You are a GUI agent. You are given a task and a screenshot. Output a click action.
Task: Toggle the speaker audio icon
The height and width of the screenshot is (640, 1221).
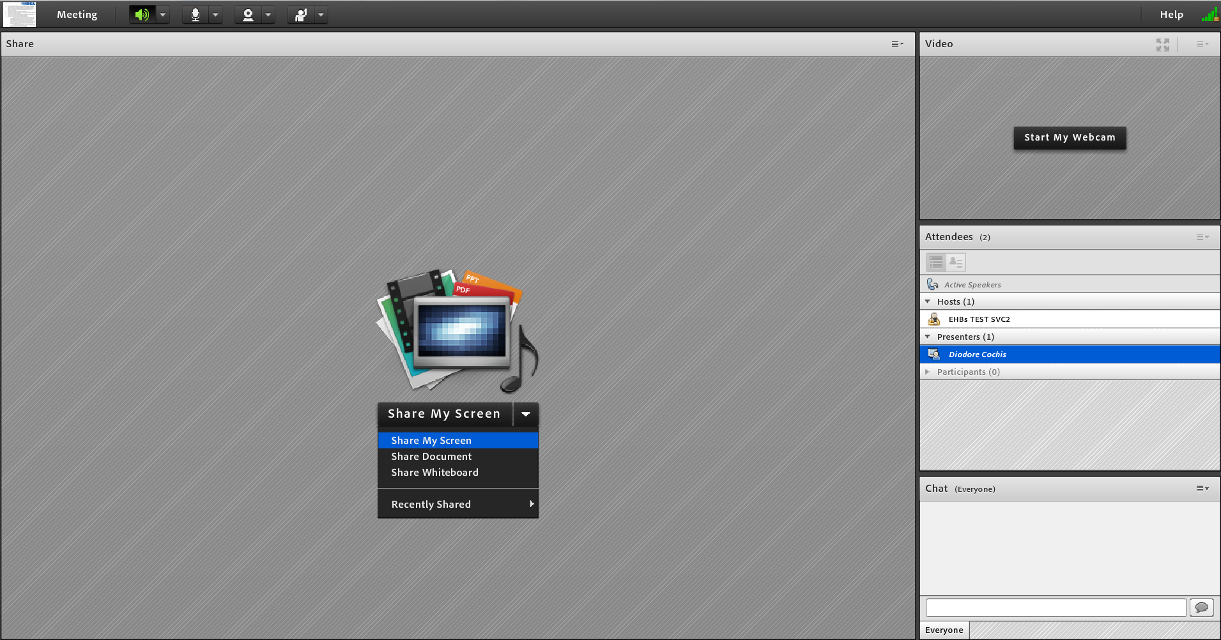pyautogui.click(x=142, y=14)
